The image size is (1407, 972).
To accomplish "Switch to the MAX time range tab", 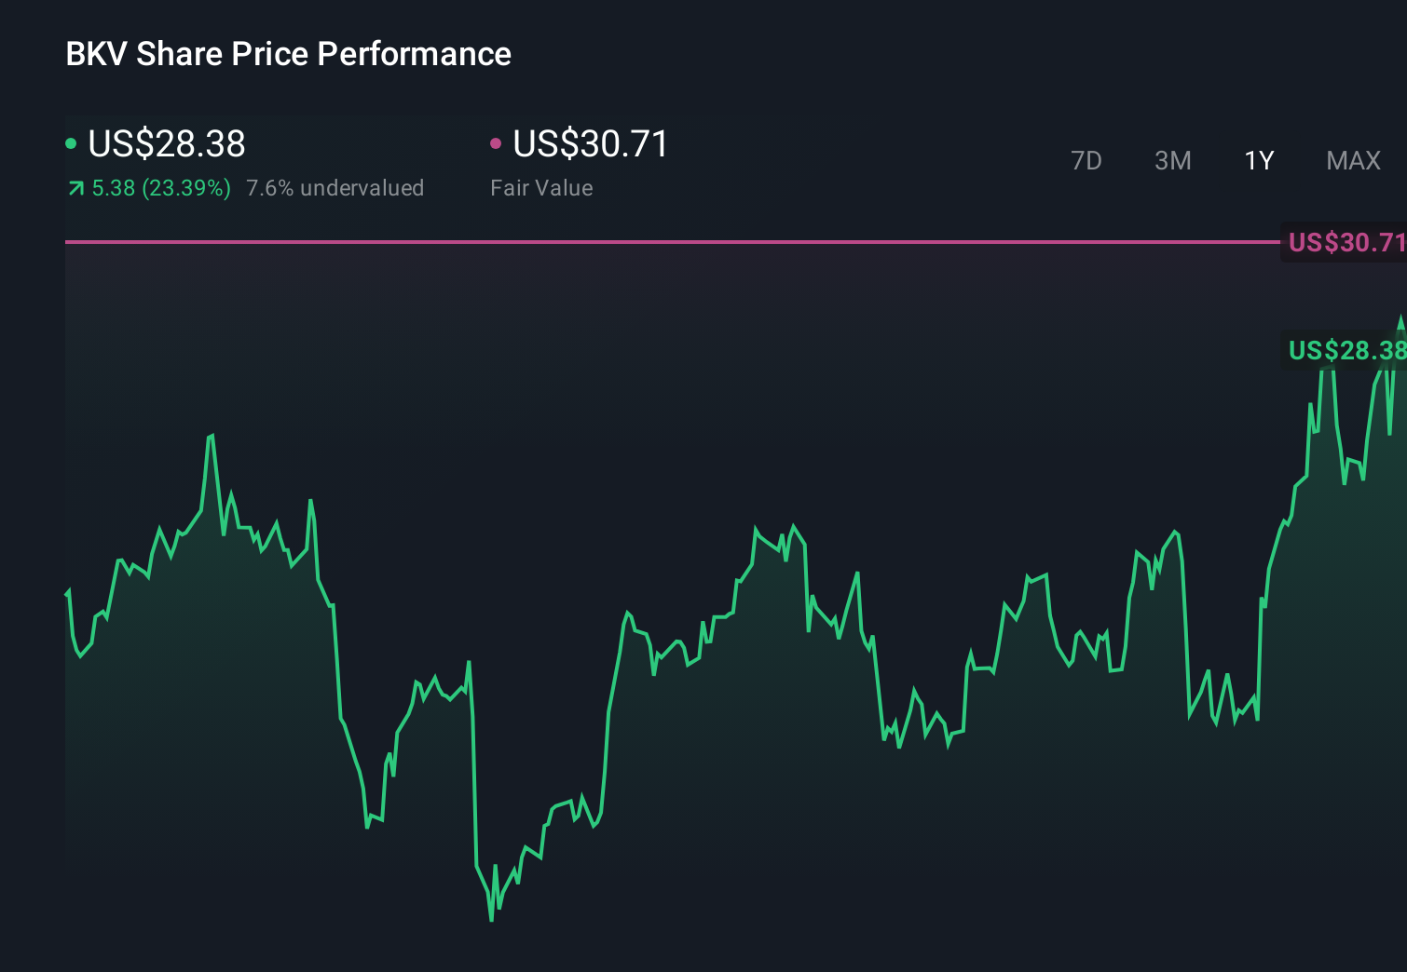I will [1352, 160].
